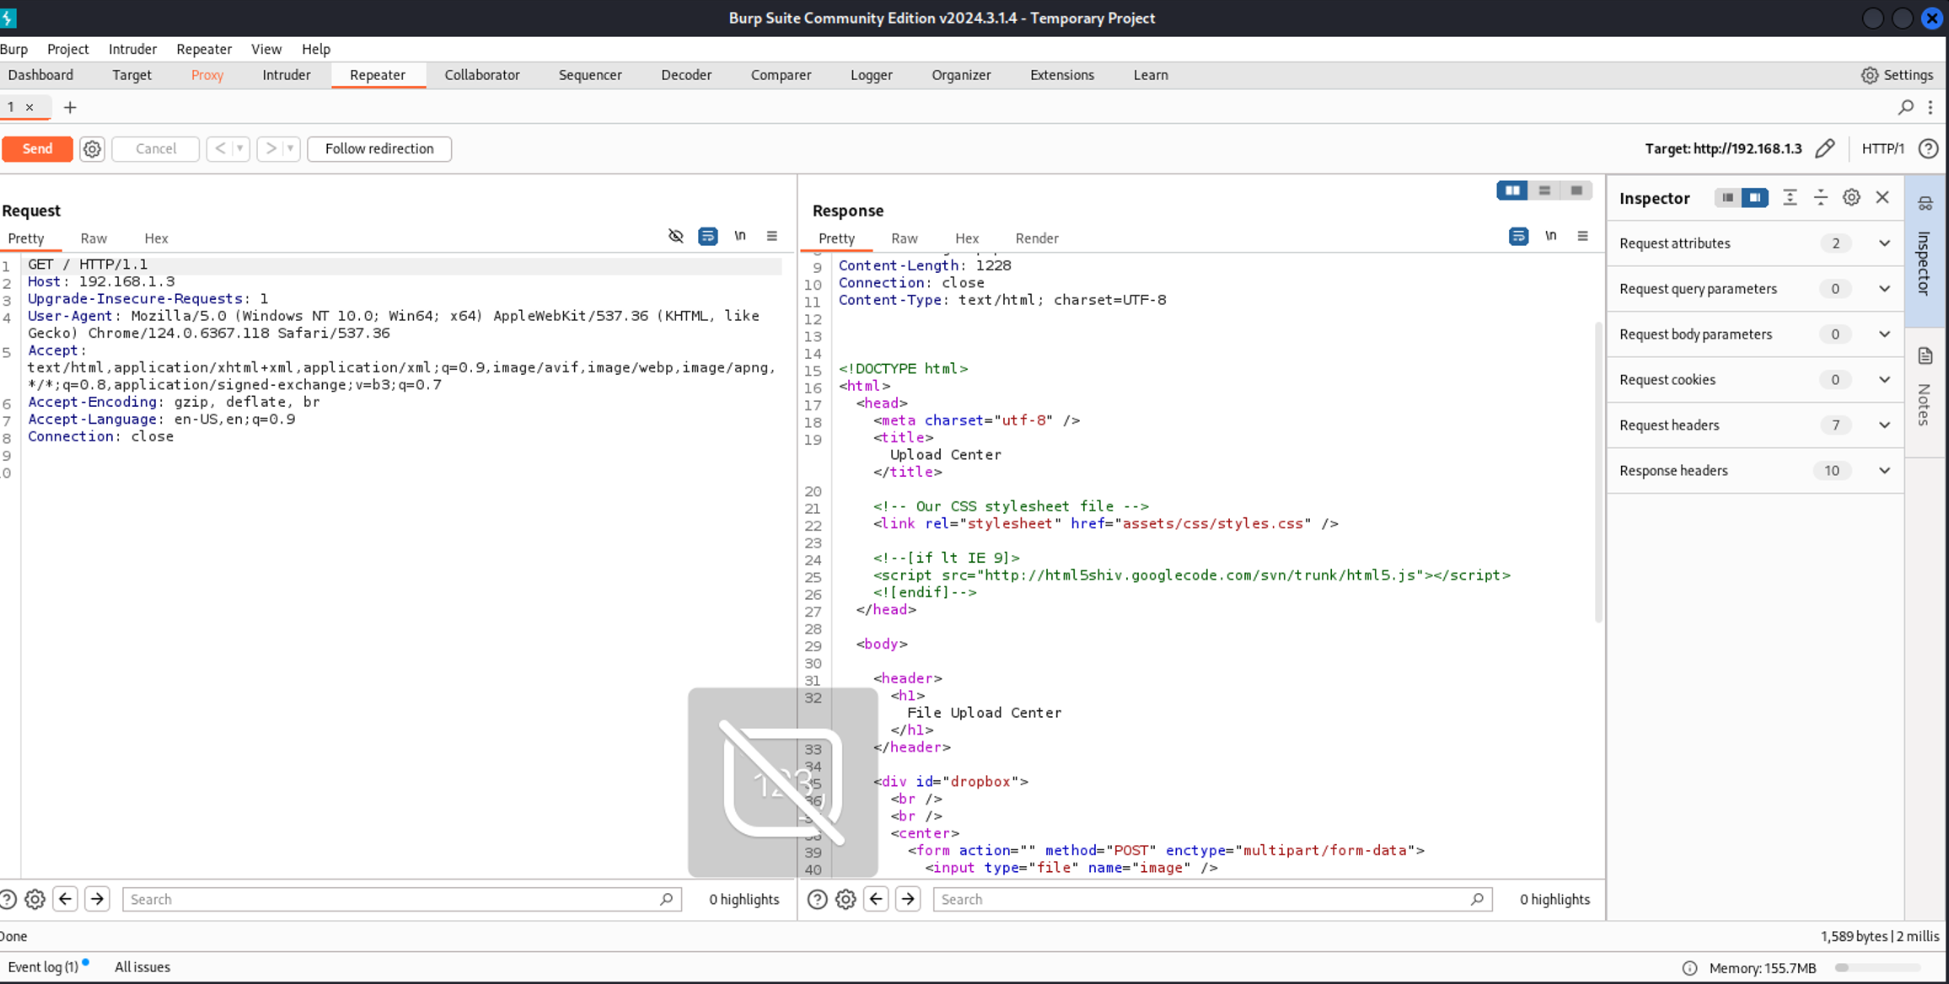Open Request search settings gear

tap(35, 899)
